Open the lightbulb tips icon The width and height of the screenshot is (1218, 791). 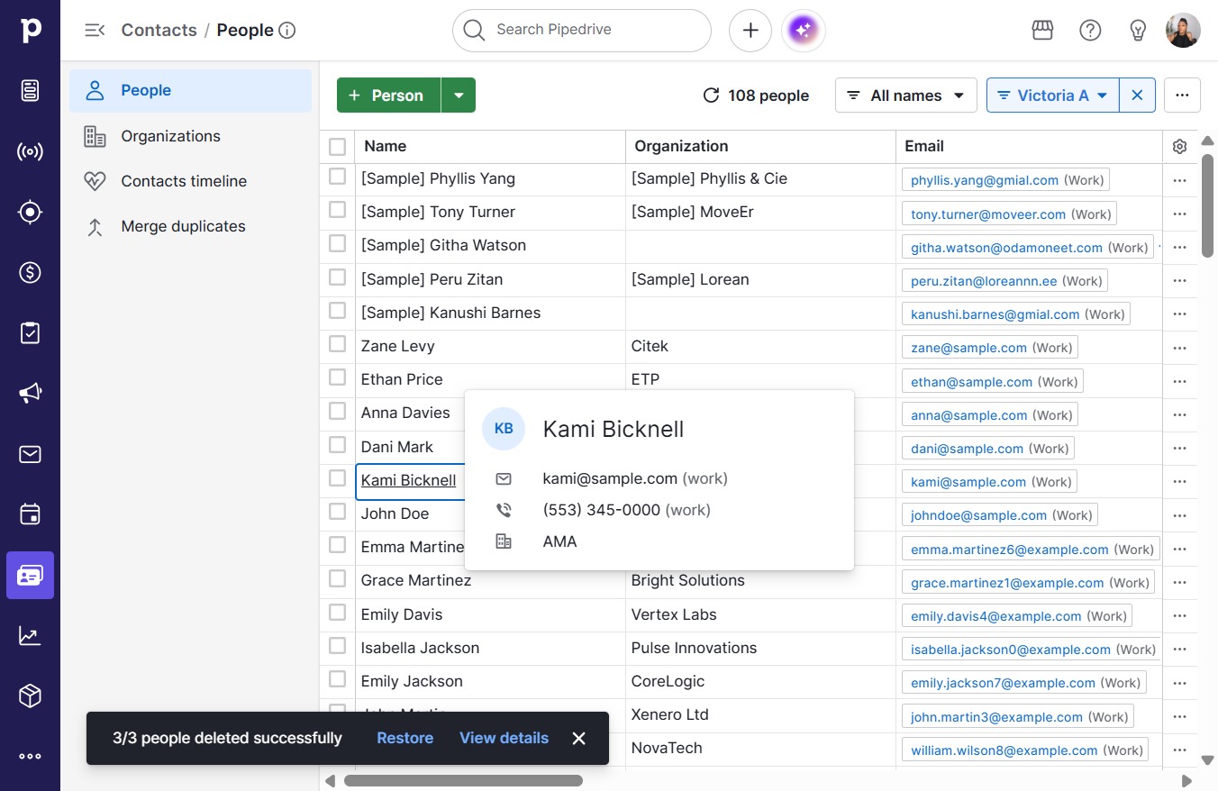(x=1138, y=31)
